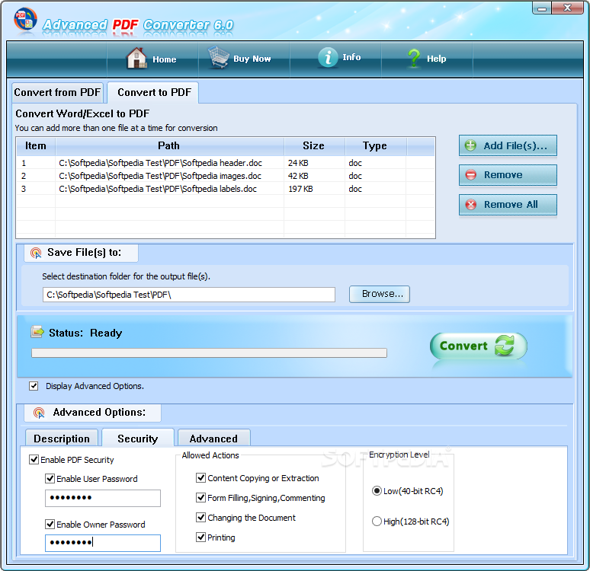Open the Help toolbar label

(x=437, y=59)
